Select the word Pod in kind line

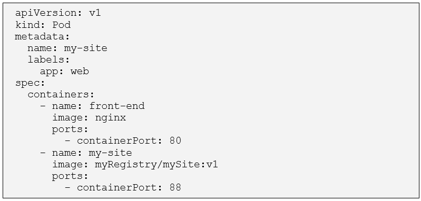click(62, 25)
